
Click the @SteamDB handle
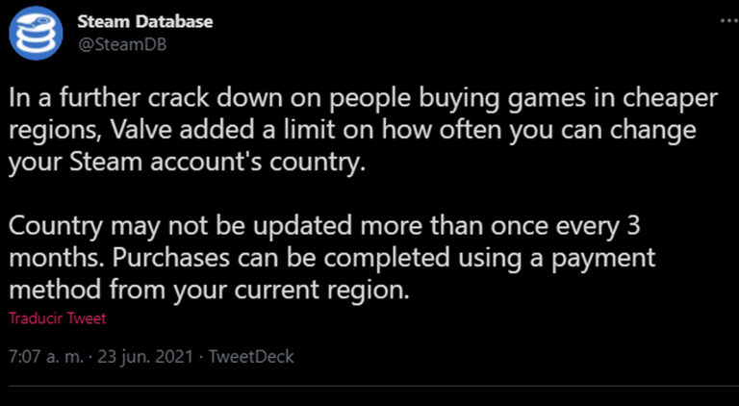pos(117,45)
